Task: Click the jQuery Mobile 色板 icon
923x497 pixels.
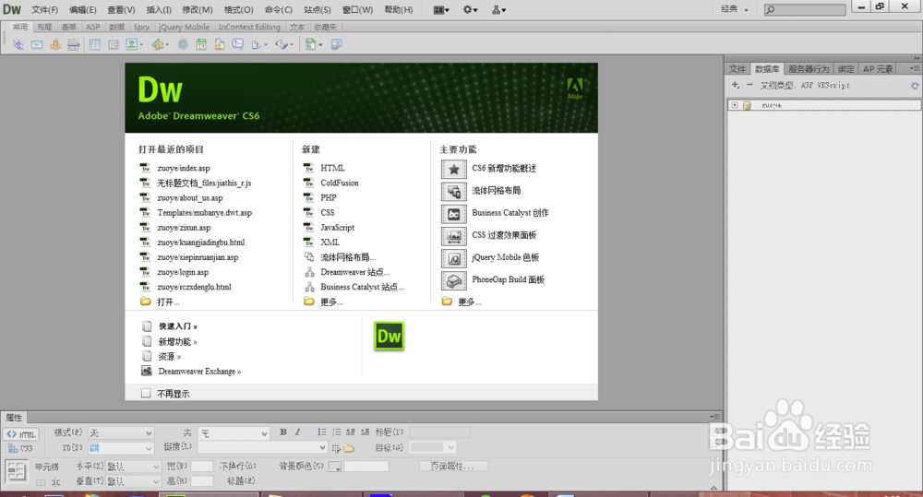Action: (x=454, y=259)
